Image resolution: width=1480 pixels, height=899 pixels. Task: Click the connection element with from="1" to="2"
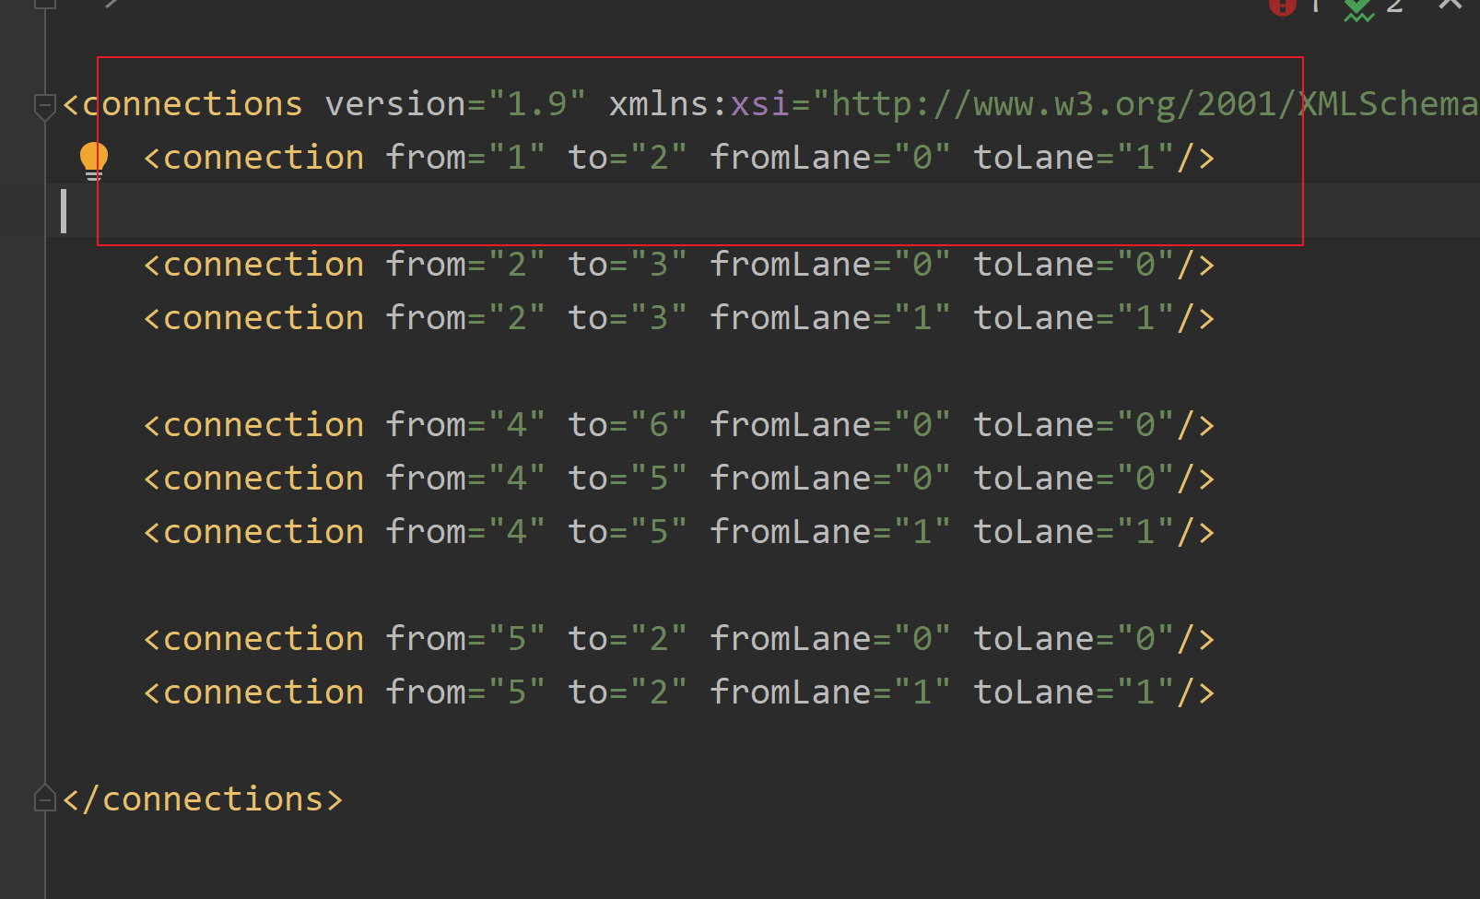click(253, 157)
